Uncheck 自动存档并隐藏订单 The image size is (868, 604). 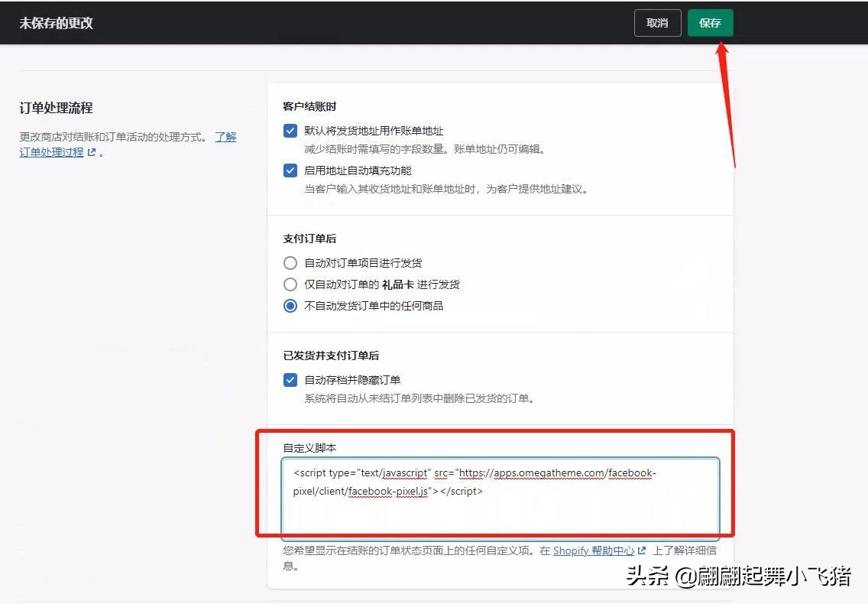[290, 380]
